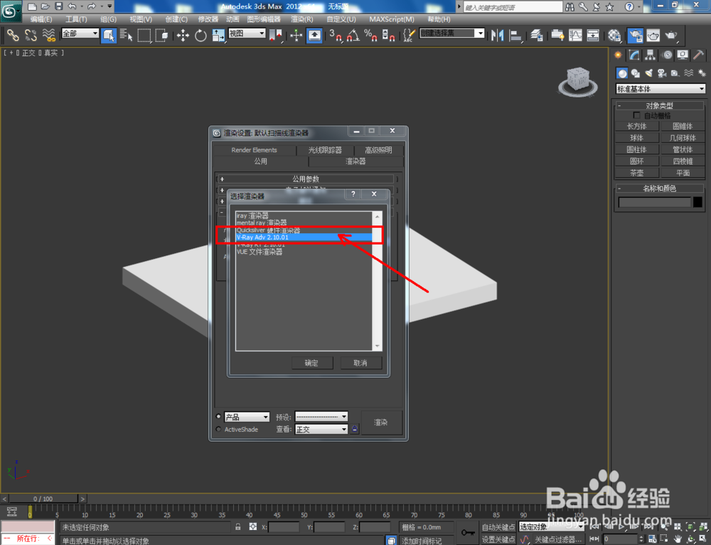Open the 产品 render mode dropdown
Viewport: 711px width, 545px height.
(247, 417)
